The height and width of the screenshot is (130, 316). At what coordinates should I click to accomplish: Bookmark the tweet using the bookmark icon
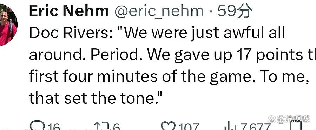[296, 125]
